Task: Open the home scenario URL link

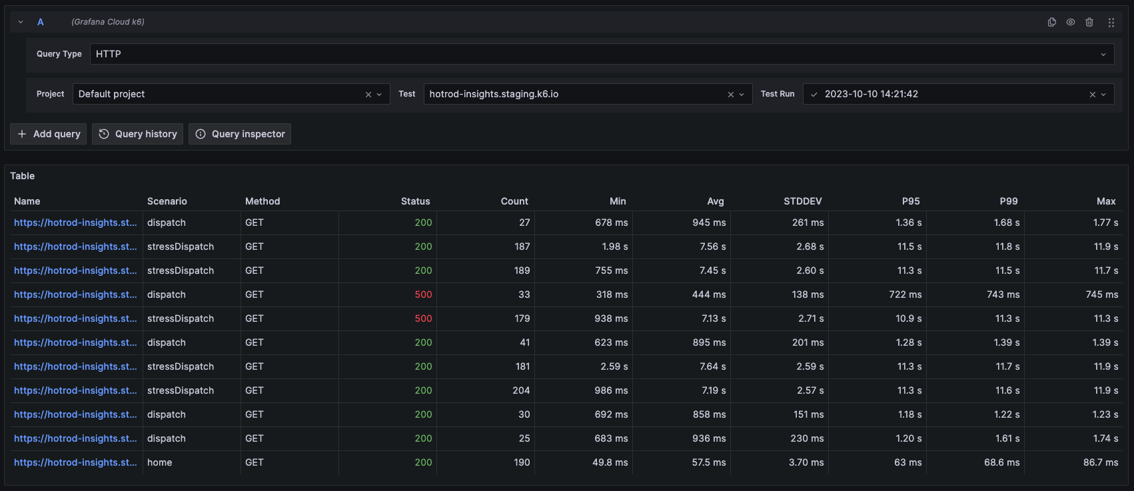Action: (x=75, y=462)
